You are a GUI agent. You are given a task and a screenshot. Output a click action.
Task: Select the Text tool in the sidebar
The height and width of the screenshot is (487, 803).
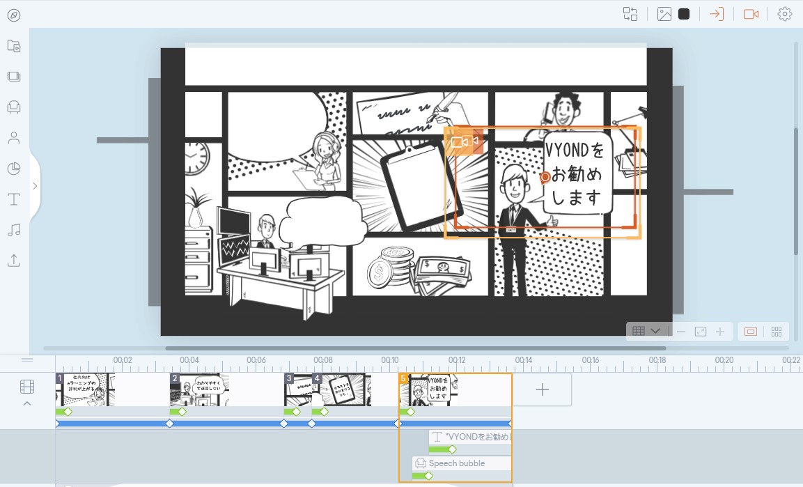[14, 199]
